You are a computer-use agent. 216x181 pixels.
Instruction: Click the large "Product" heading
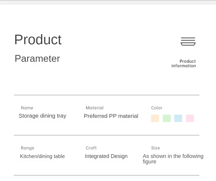pos(38,40)
